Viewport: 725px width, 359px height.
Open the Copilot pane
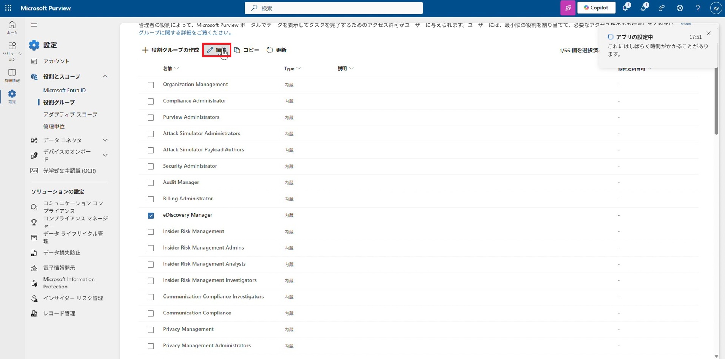[x=596, y=8]
